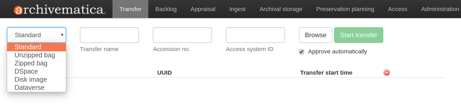Switch to the Backlog tab
Screen dimensions: 461x111
click(166, 9)
